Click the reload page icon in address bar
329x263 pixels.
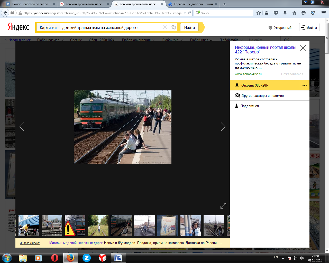tap(189, 13)
